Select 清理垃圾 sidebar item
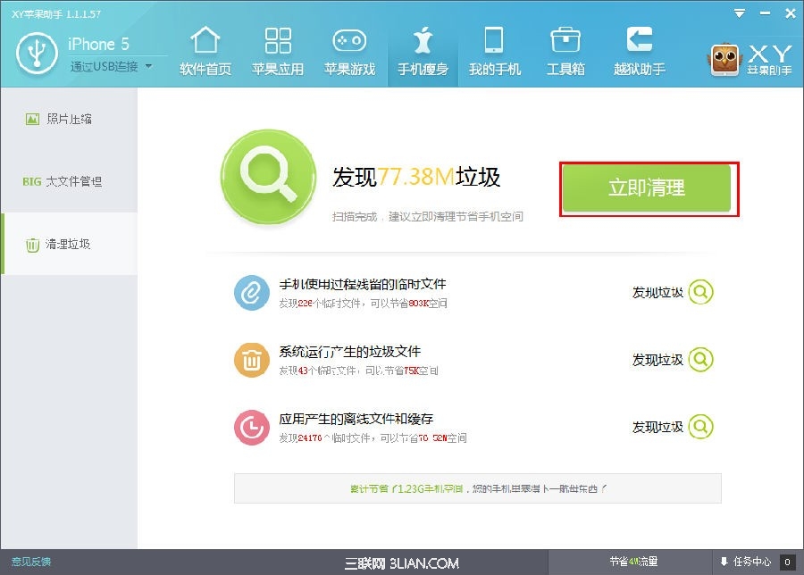 click(x=69, y=244)
